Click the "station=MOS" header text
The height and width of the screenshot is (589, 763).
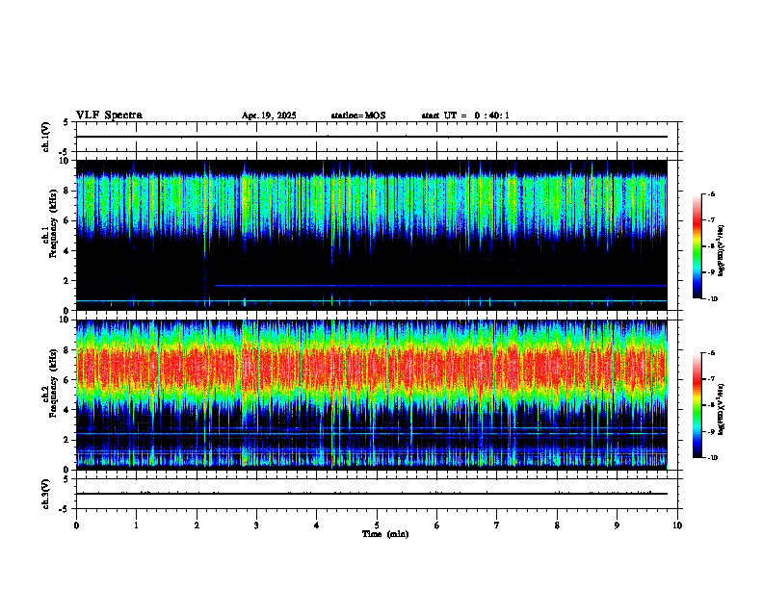tap(358, 115)
